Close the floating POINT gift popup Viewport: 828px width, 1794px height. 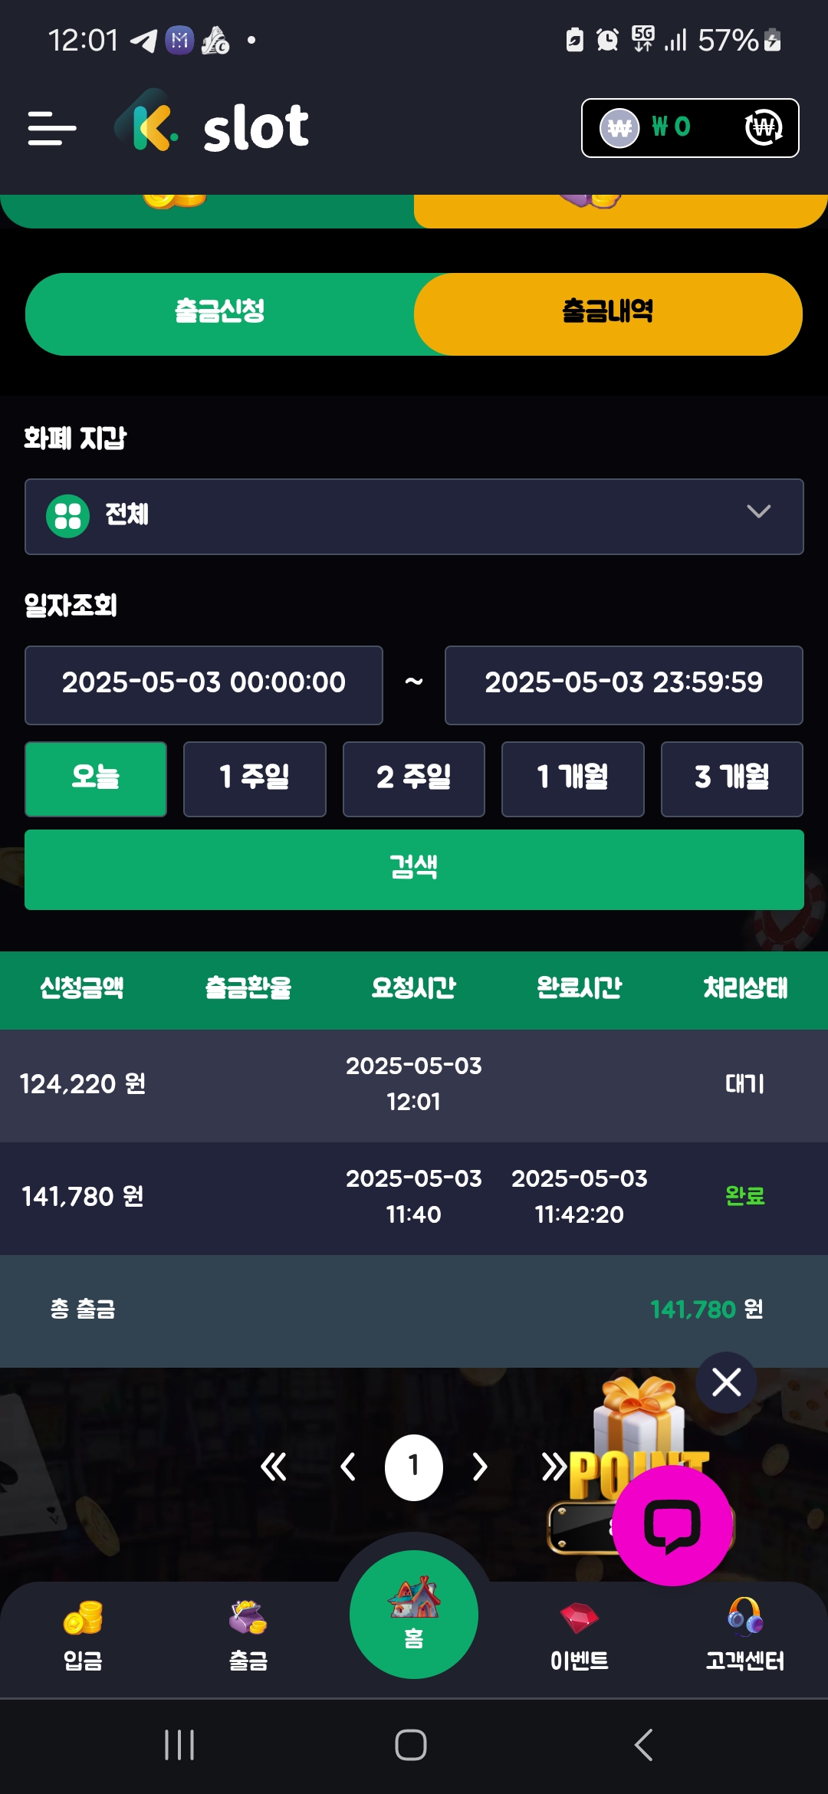click(x=726, y=1382)
